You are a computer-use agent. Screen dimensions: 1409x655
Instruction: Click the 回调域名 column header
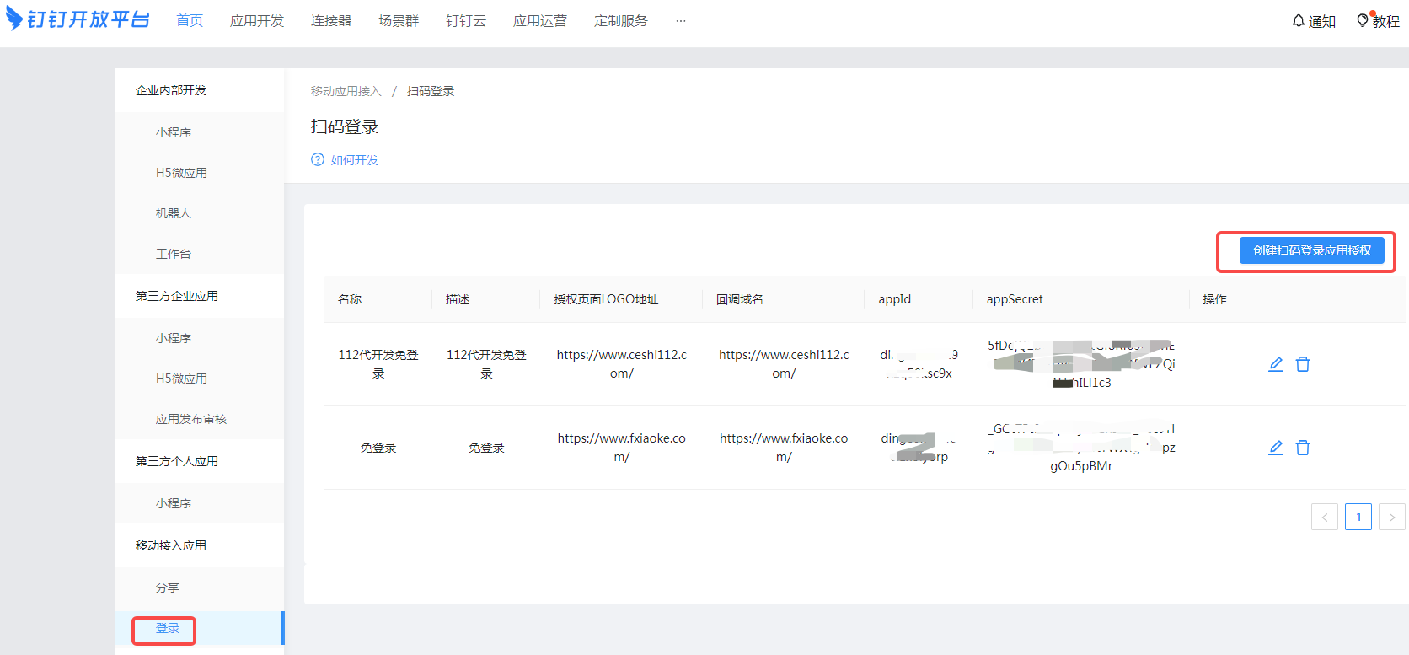740,299
